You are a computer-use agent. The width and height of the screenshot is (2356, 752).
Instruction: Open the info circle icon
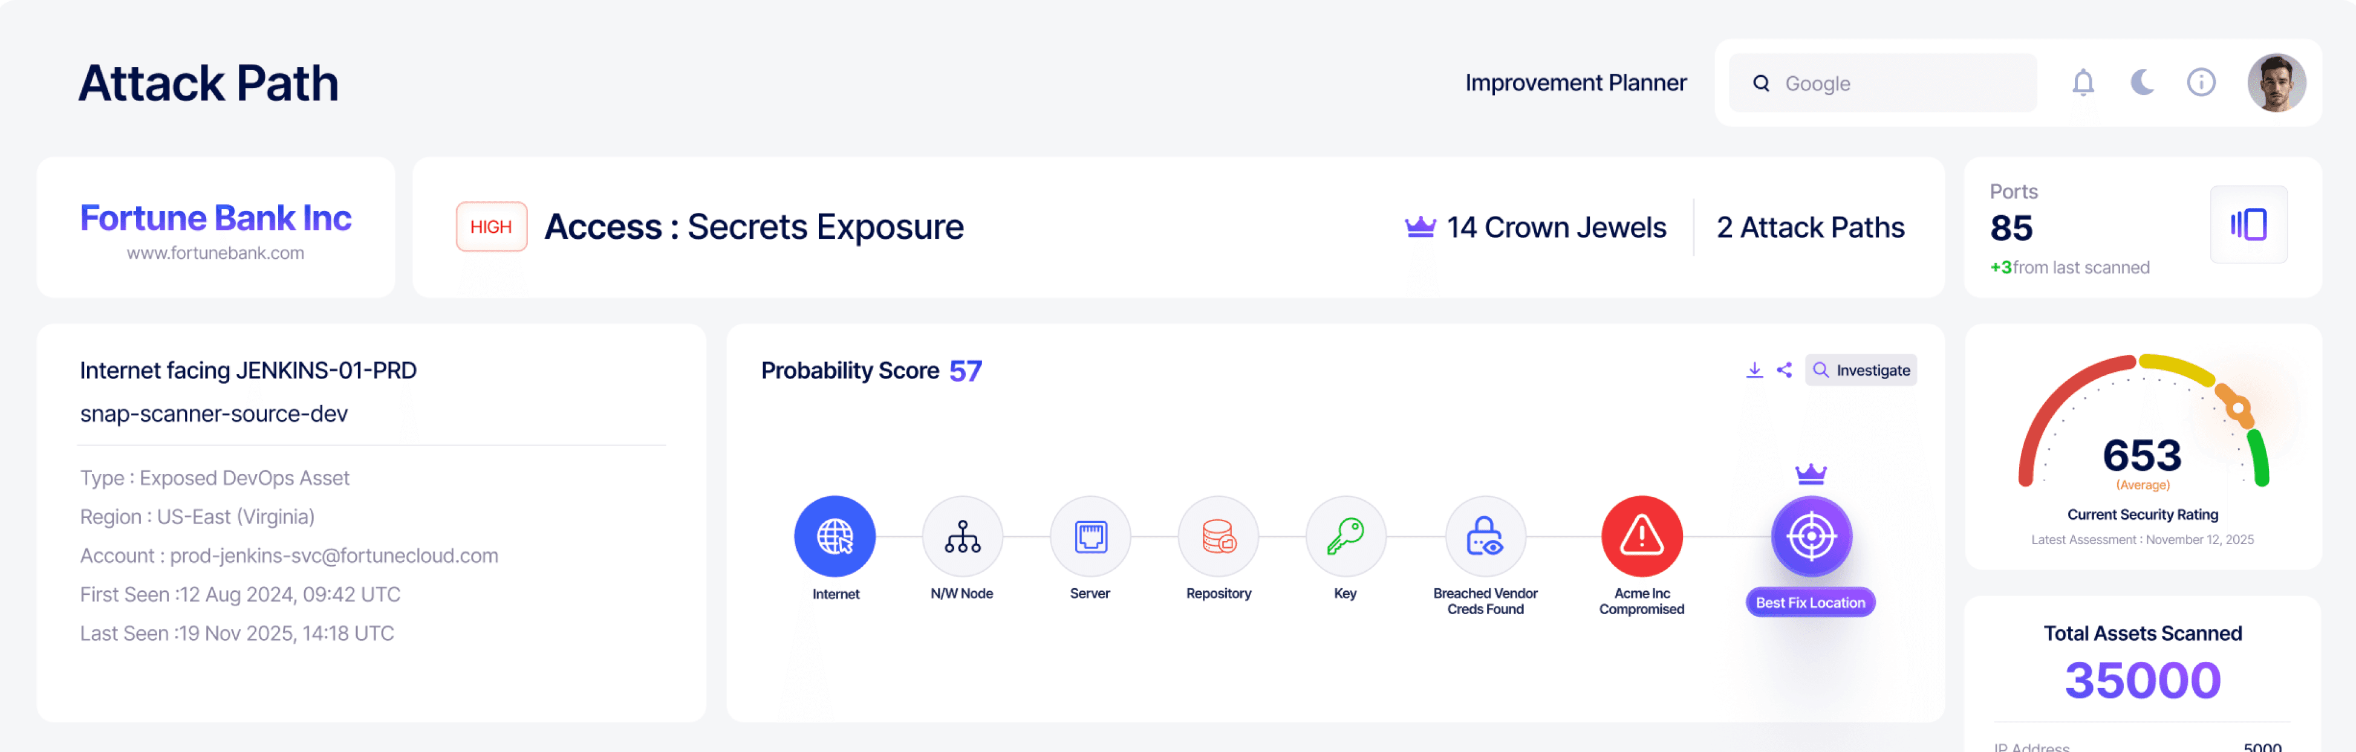click(2201, 83)
